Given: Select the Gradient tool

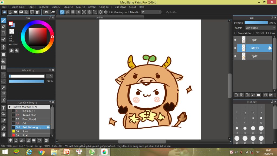Looking at the screenshot, I should click(3, 67).
